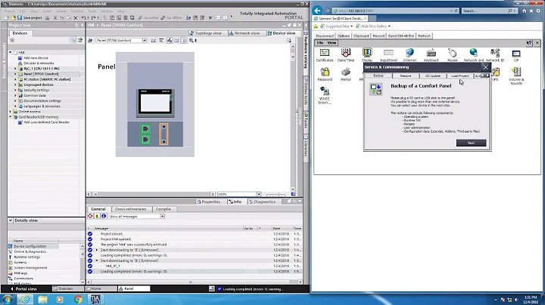Open the Online menu in TIA Portal
Image resolution: width=545 pixels, height=305 pixels.
pyautogui.click(x=61, y=11)
